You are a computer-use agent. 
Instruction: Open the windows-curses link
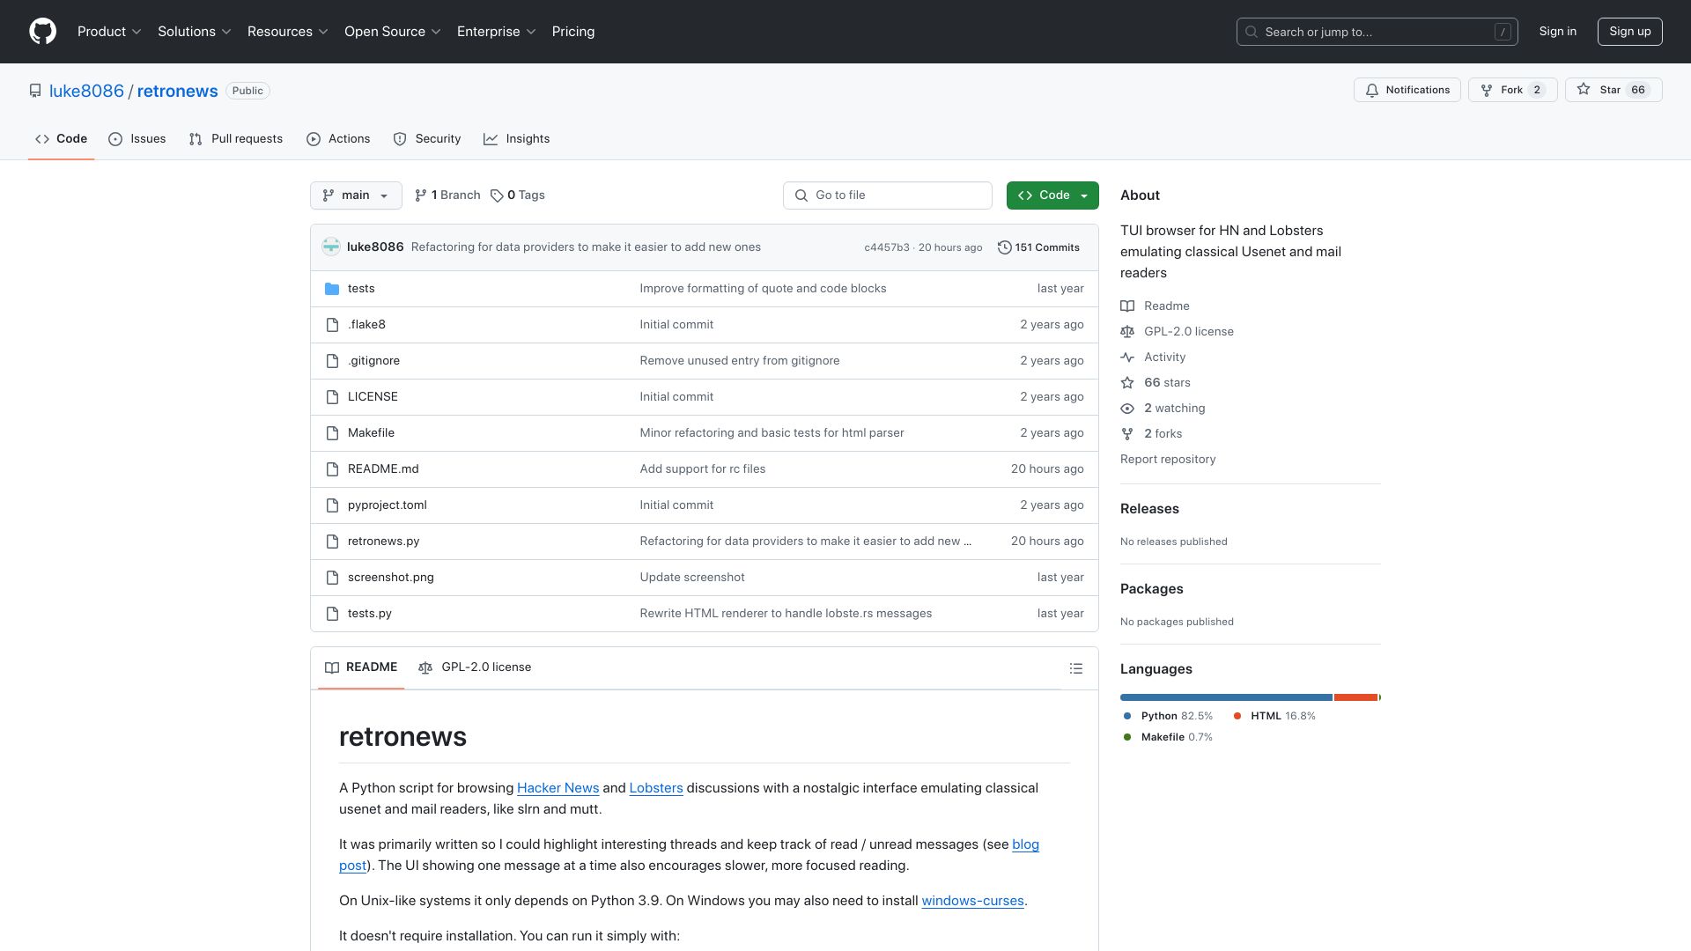point(972,901)
